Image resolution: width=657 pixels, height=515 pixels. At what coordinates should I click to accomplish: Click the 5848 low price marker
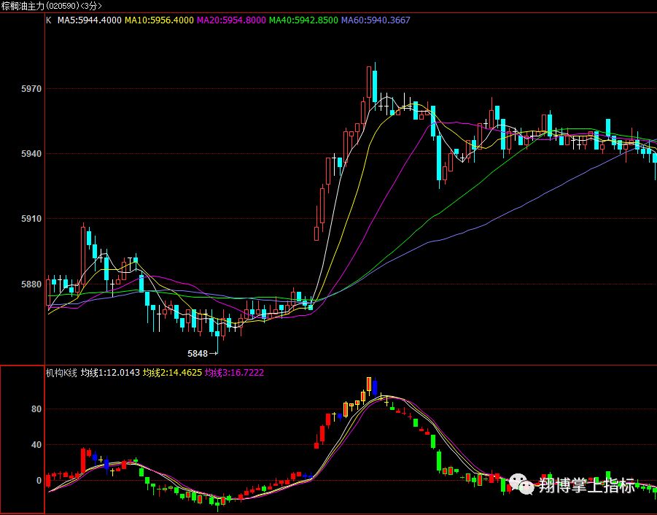(x=203, y=354)
